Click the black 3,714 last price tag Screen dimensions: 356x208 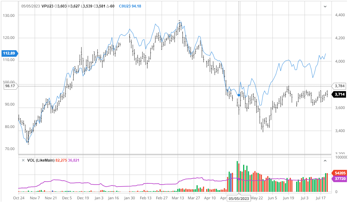(x=339, y=94)
